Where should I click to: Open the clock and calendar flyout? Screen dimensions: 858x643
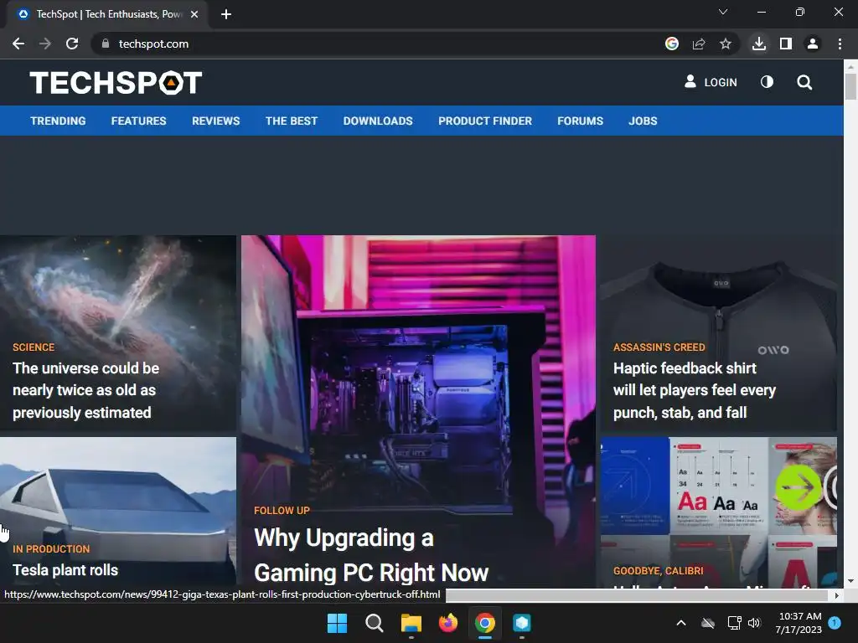799,623
